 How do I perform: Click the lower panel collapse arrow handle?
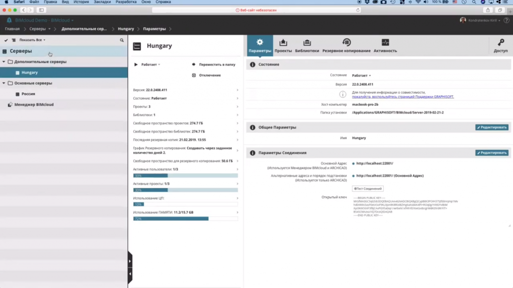(130, 274)
